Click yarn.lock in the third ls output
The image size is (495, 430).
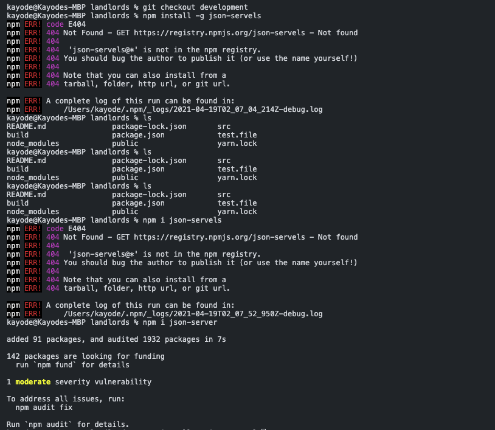235,212
